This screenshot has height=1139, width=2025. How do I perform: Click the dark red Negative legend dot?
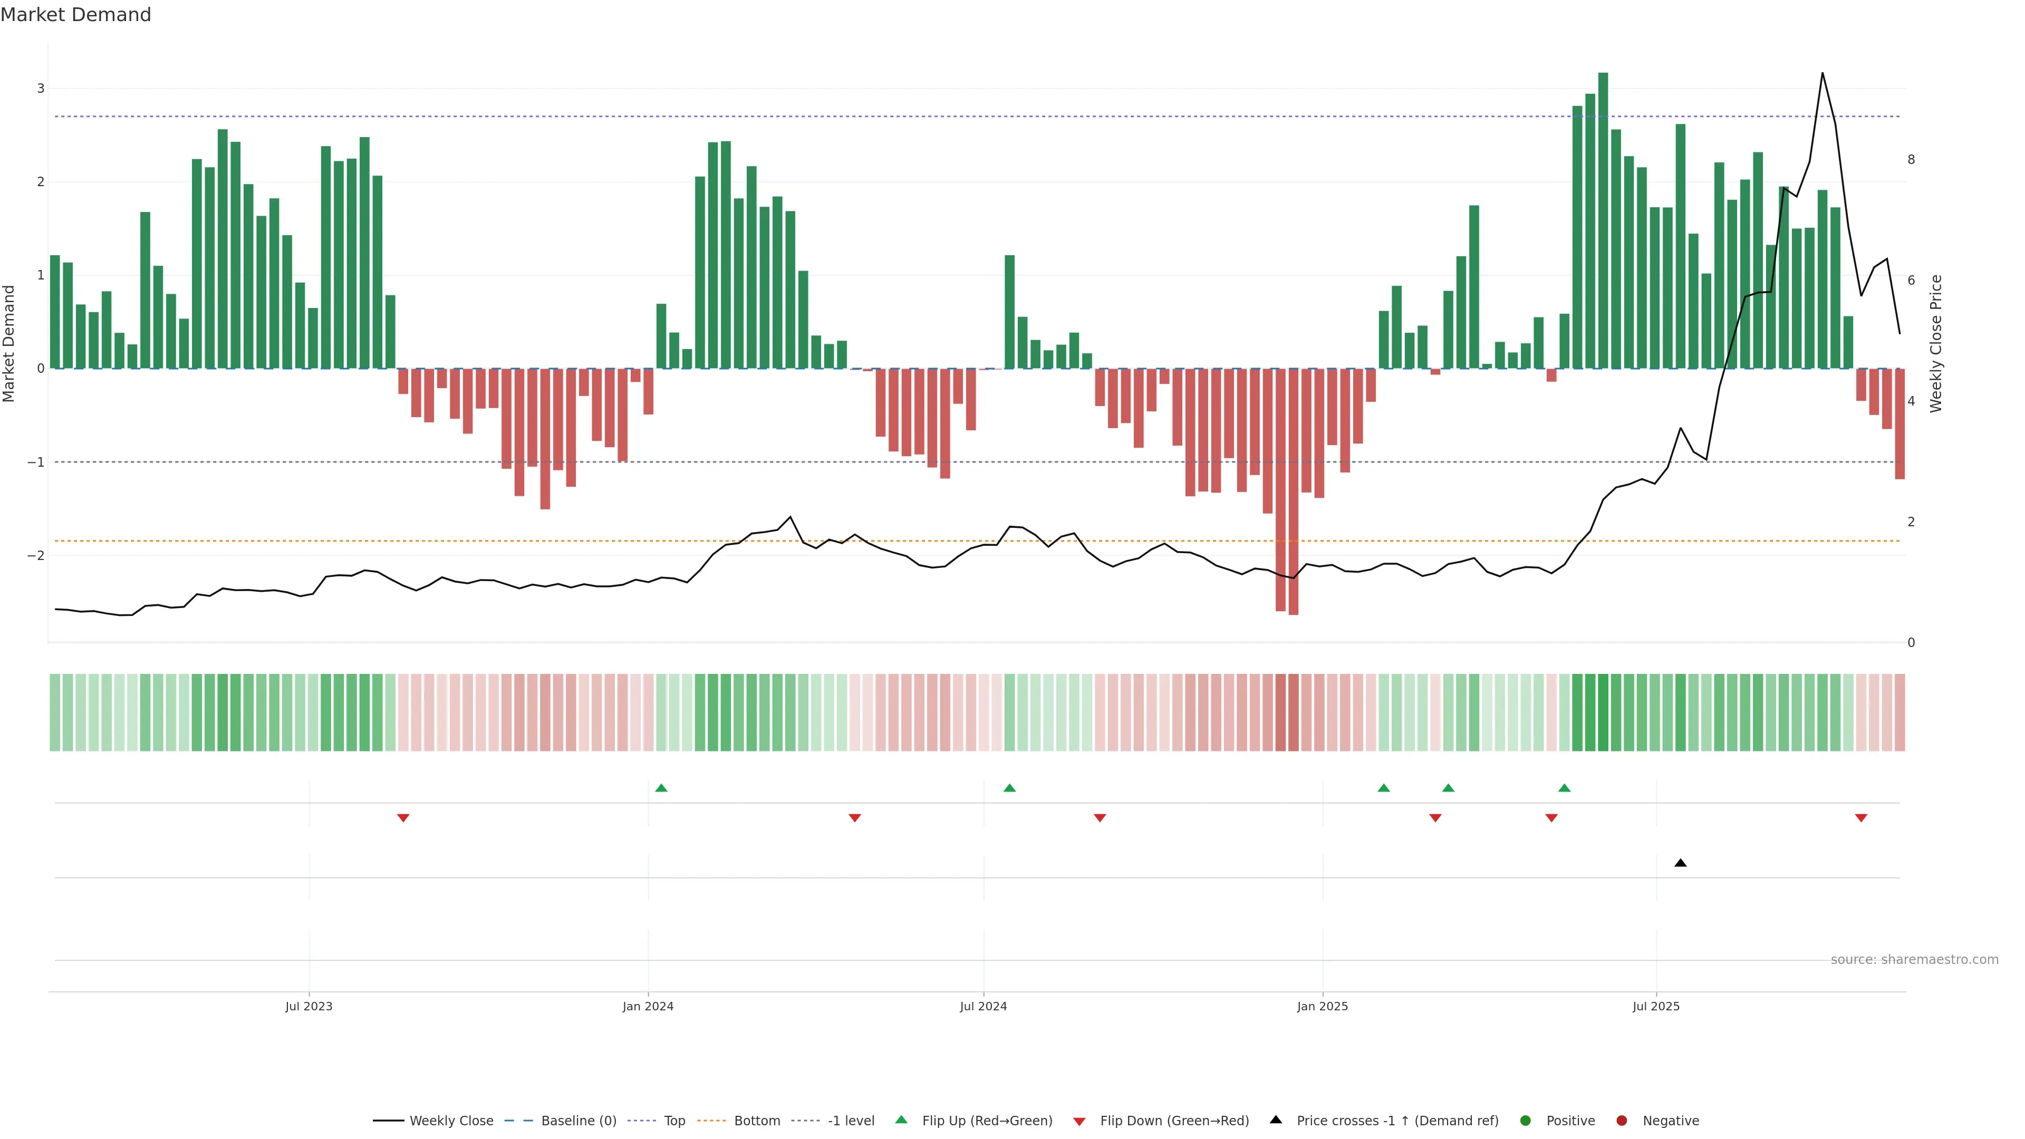(x=1622, y=1121)
